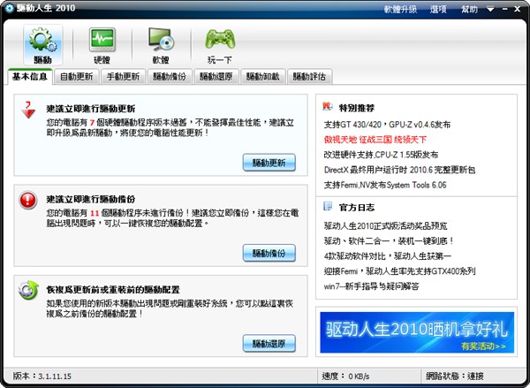Open link NV发布System Tools 6.06
530x388 pixels.
click(385, 185)
